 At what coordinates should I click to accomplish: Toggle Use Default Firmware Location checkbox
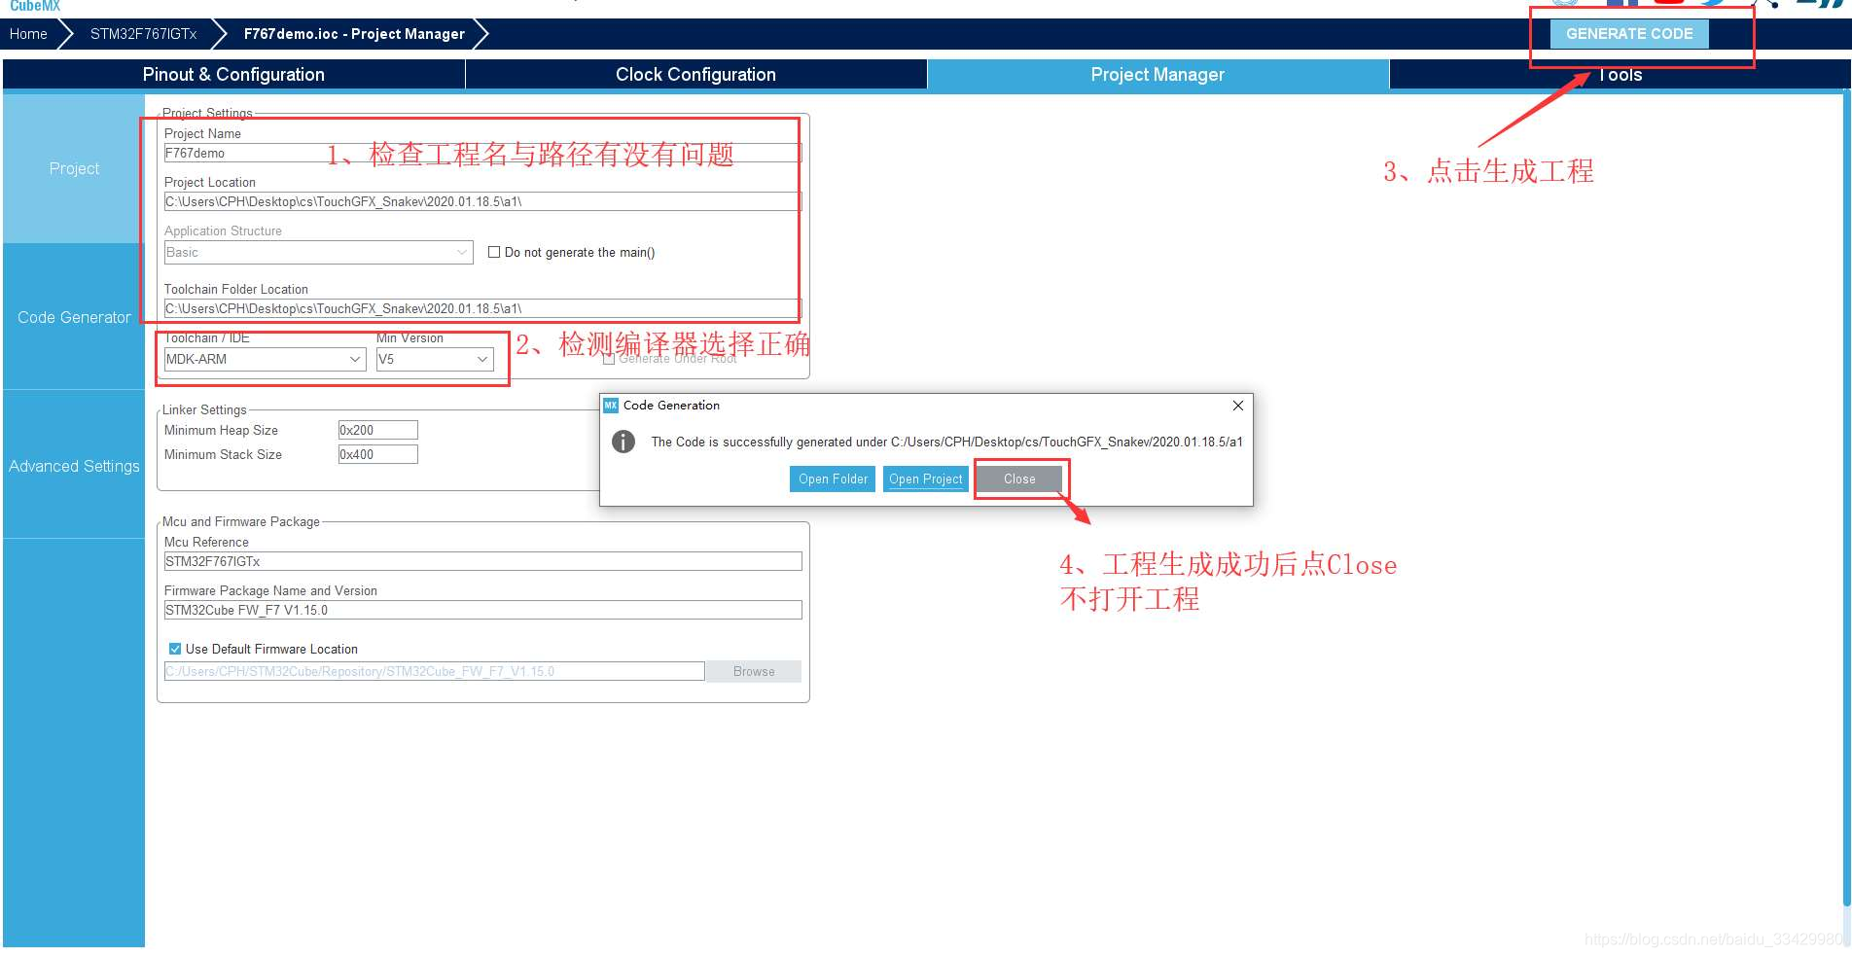pos(175,649)
